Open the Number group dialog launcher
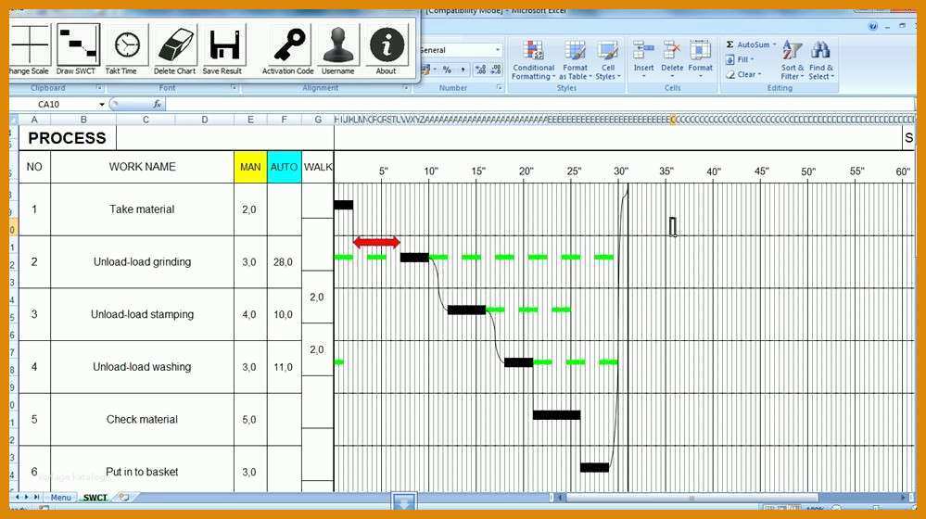 coord(499,87)
